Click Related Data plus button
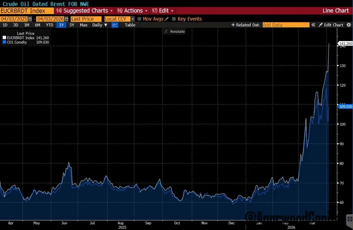 pyautogui.click(x=245, y=25)
